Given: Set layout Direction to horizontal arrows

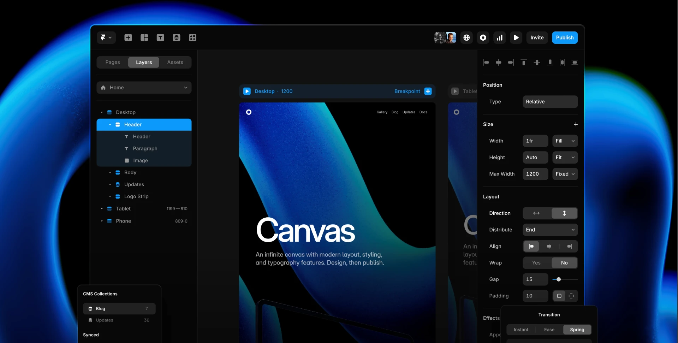Looking at the screenshot, I should 536,213.
